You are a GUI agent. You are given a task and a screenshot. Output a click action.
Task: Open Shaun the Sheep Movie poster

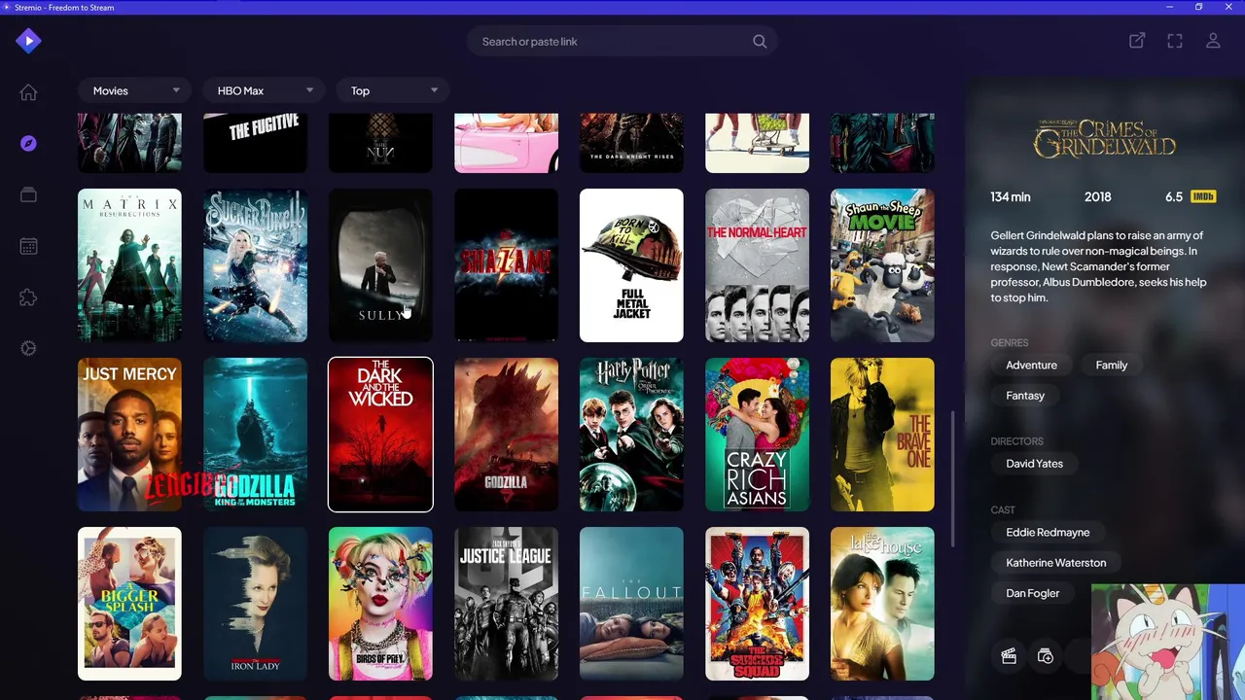(x=882, y=265)
